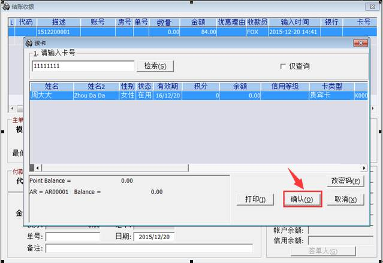
Task: Click the 结账收银 window title icon
Action: pyautogui.click(x=6, y=7)
